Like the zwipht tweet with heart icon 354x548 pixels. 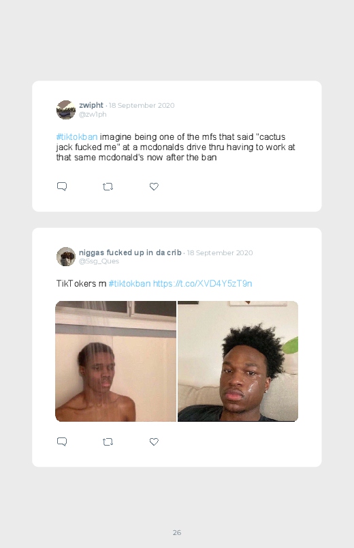pyautogui.click(x=154, y=186)
